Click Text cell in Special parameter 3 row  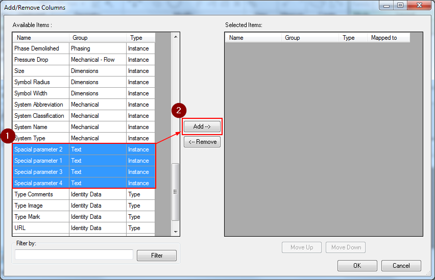[x=98, y=172]
